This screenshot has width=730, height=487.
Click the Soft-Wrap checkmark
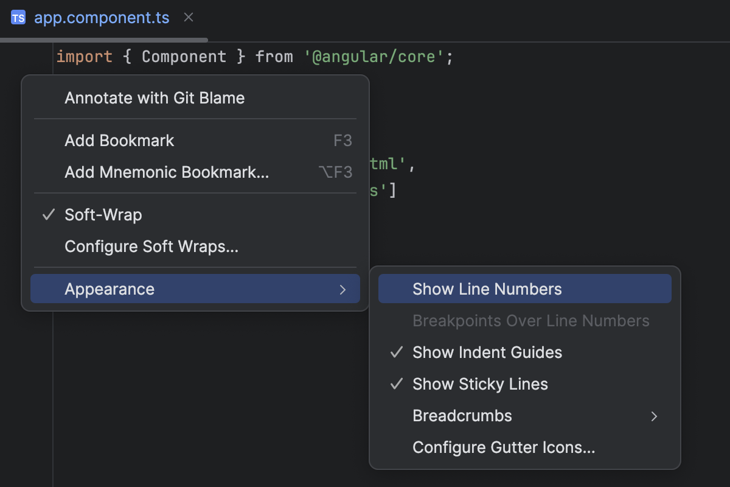(x=48, y=214)
